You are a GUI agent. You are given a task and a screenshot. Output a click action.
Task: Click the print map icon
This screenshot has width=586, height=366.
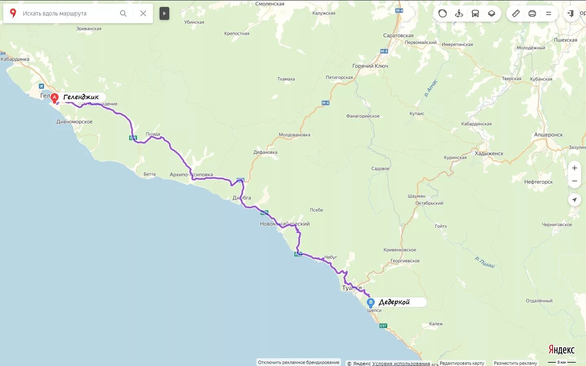pos(532,13)
